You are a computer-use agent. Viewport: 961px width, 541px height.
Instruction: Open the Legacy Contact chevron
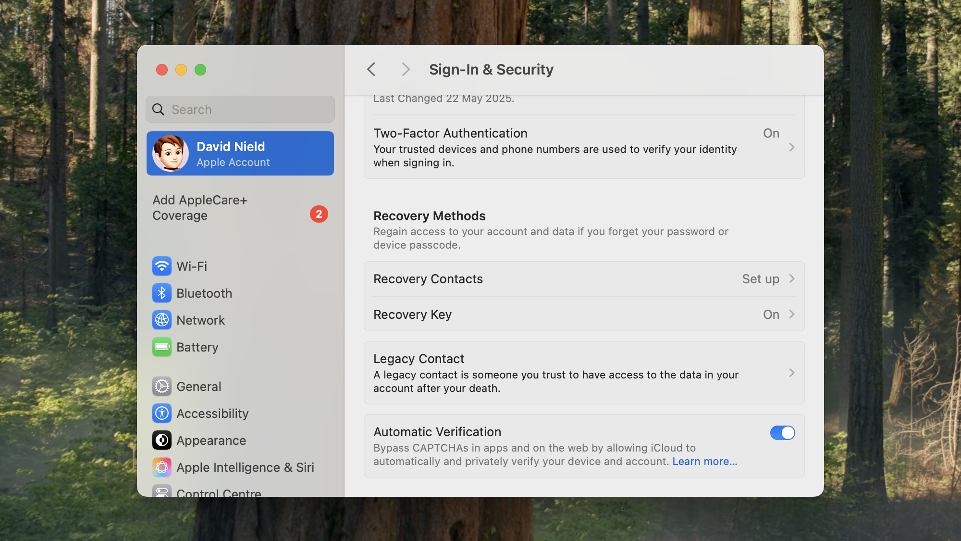tap(791, 373)
